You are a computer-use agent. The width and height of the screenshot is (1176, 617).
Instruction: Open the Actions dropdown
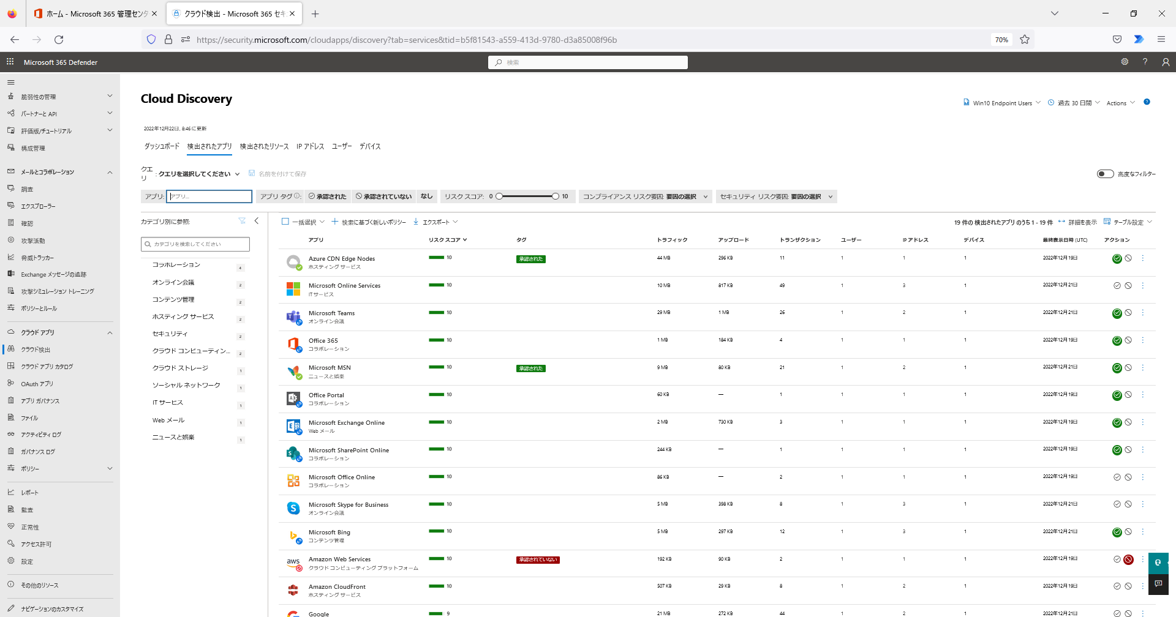coord(1121,103)
